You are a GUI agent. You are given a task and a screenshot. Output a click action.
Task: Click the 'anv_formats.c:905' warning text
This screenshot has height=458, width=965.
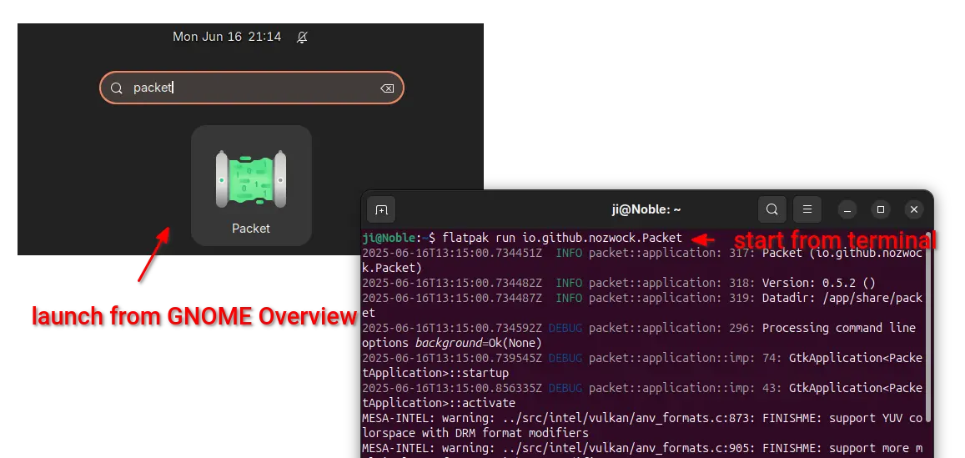click(697, 448)
